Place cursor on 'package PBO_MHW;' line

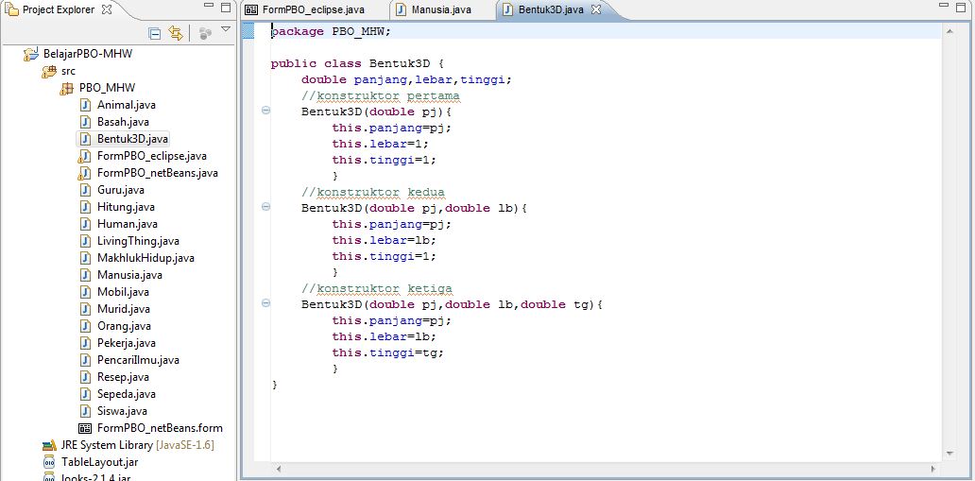tap(331, 31)
